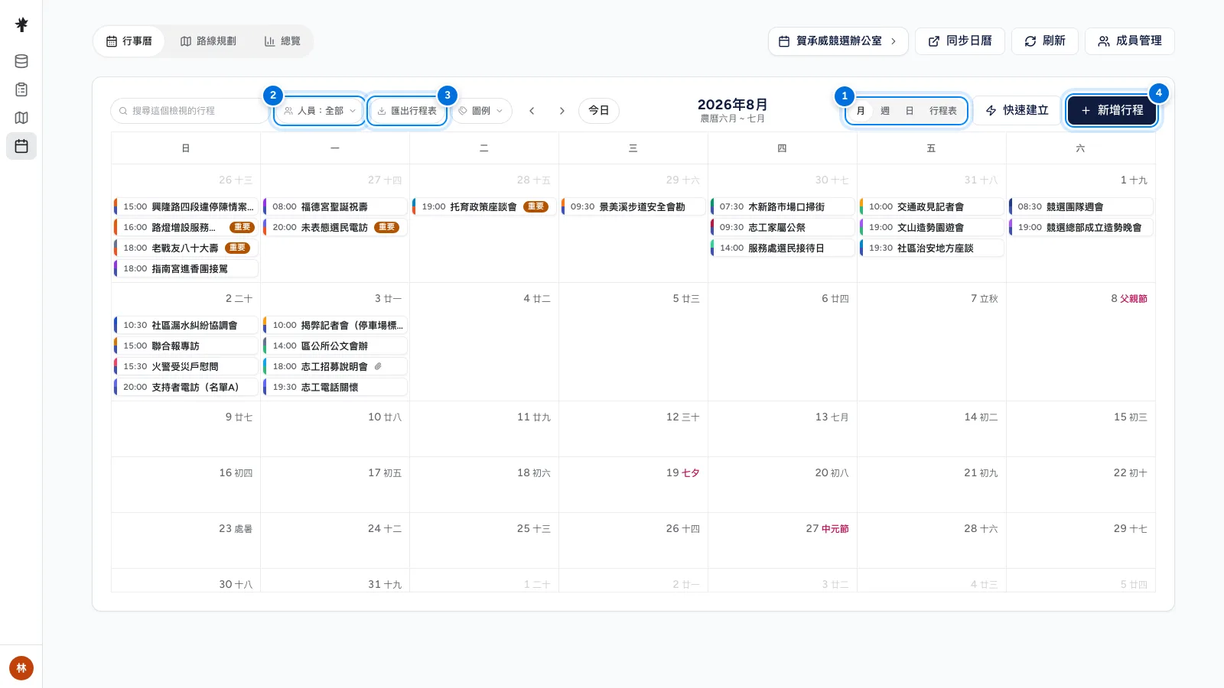Open the database icon in sidebar

tap(21, 61)
